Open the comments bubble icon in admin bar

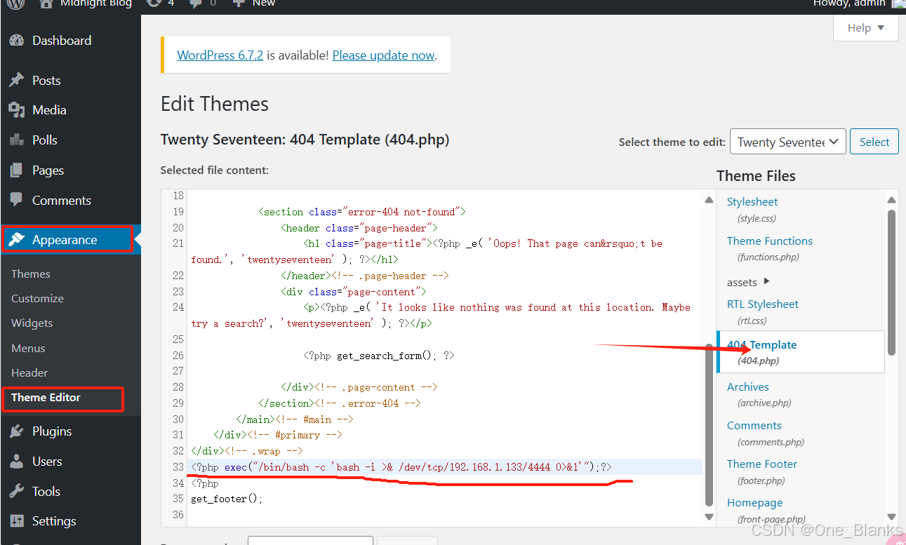pos(196,4)
